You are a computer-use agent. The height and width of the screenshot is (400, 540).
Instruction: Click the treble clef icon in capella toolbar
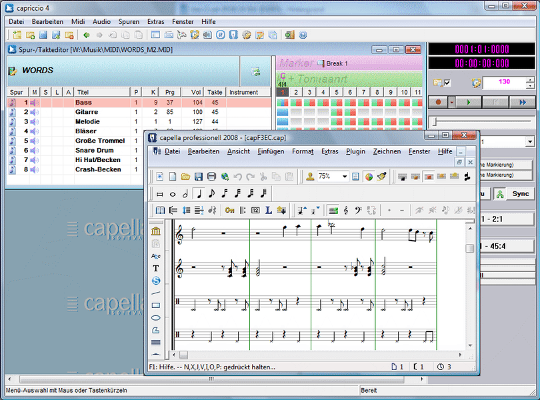[x=346, y=210]
